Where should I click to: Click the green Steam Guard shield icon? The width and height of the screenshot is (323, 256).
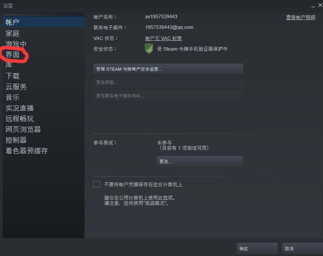149,49
